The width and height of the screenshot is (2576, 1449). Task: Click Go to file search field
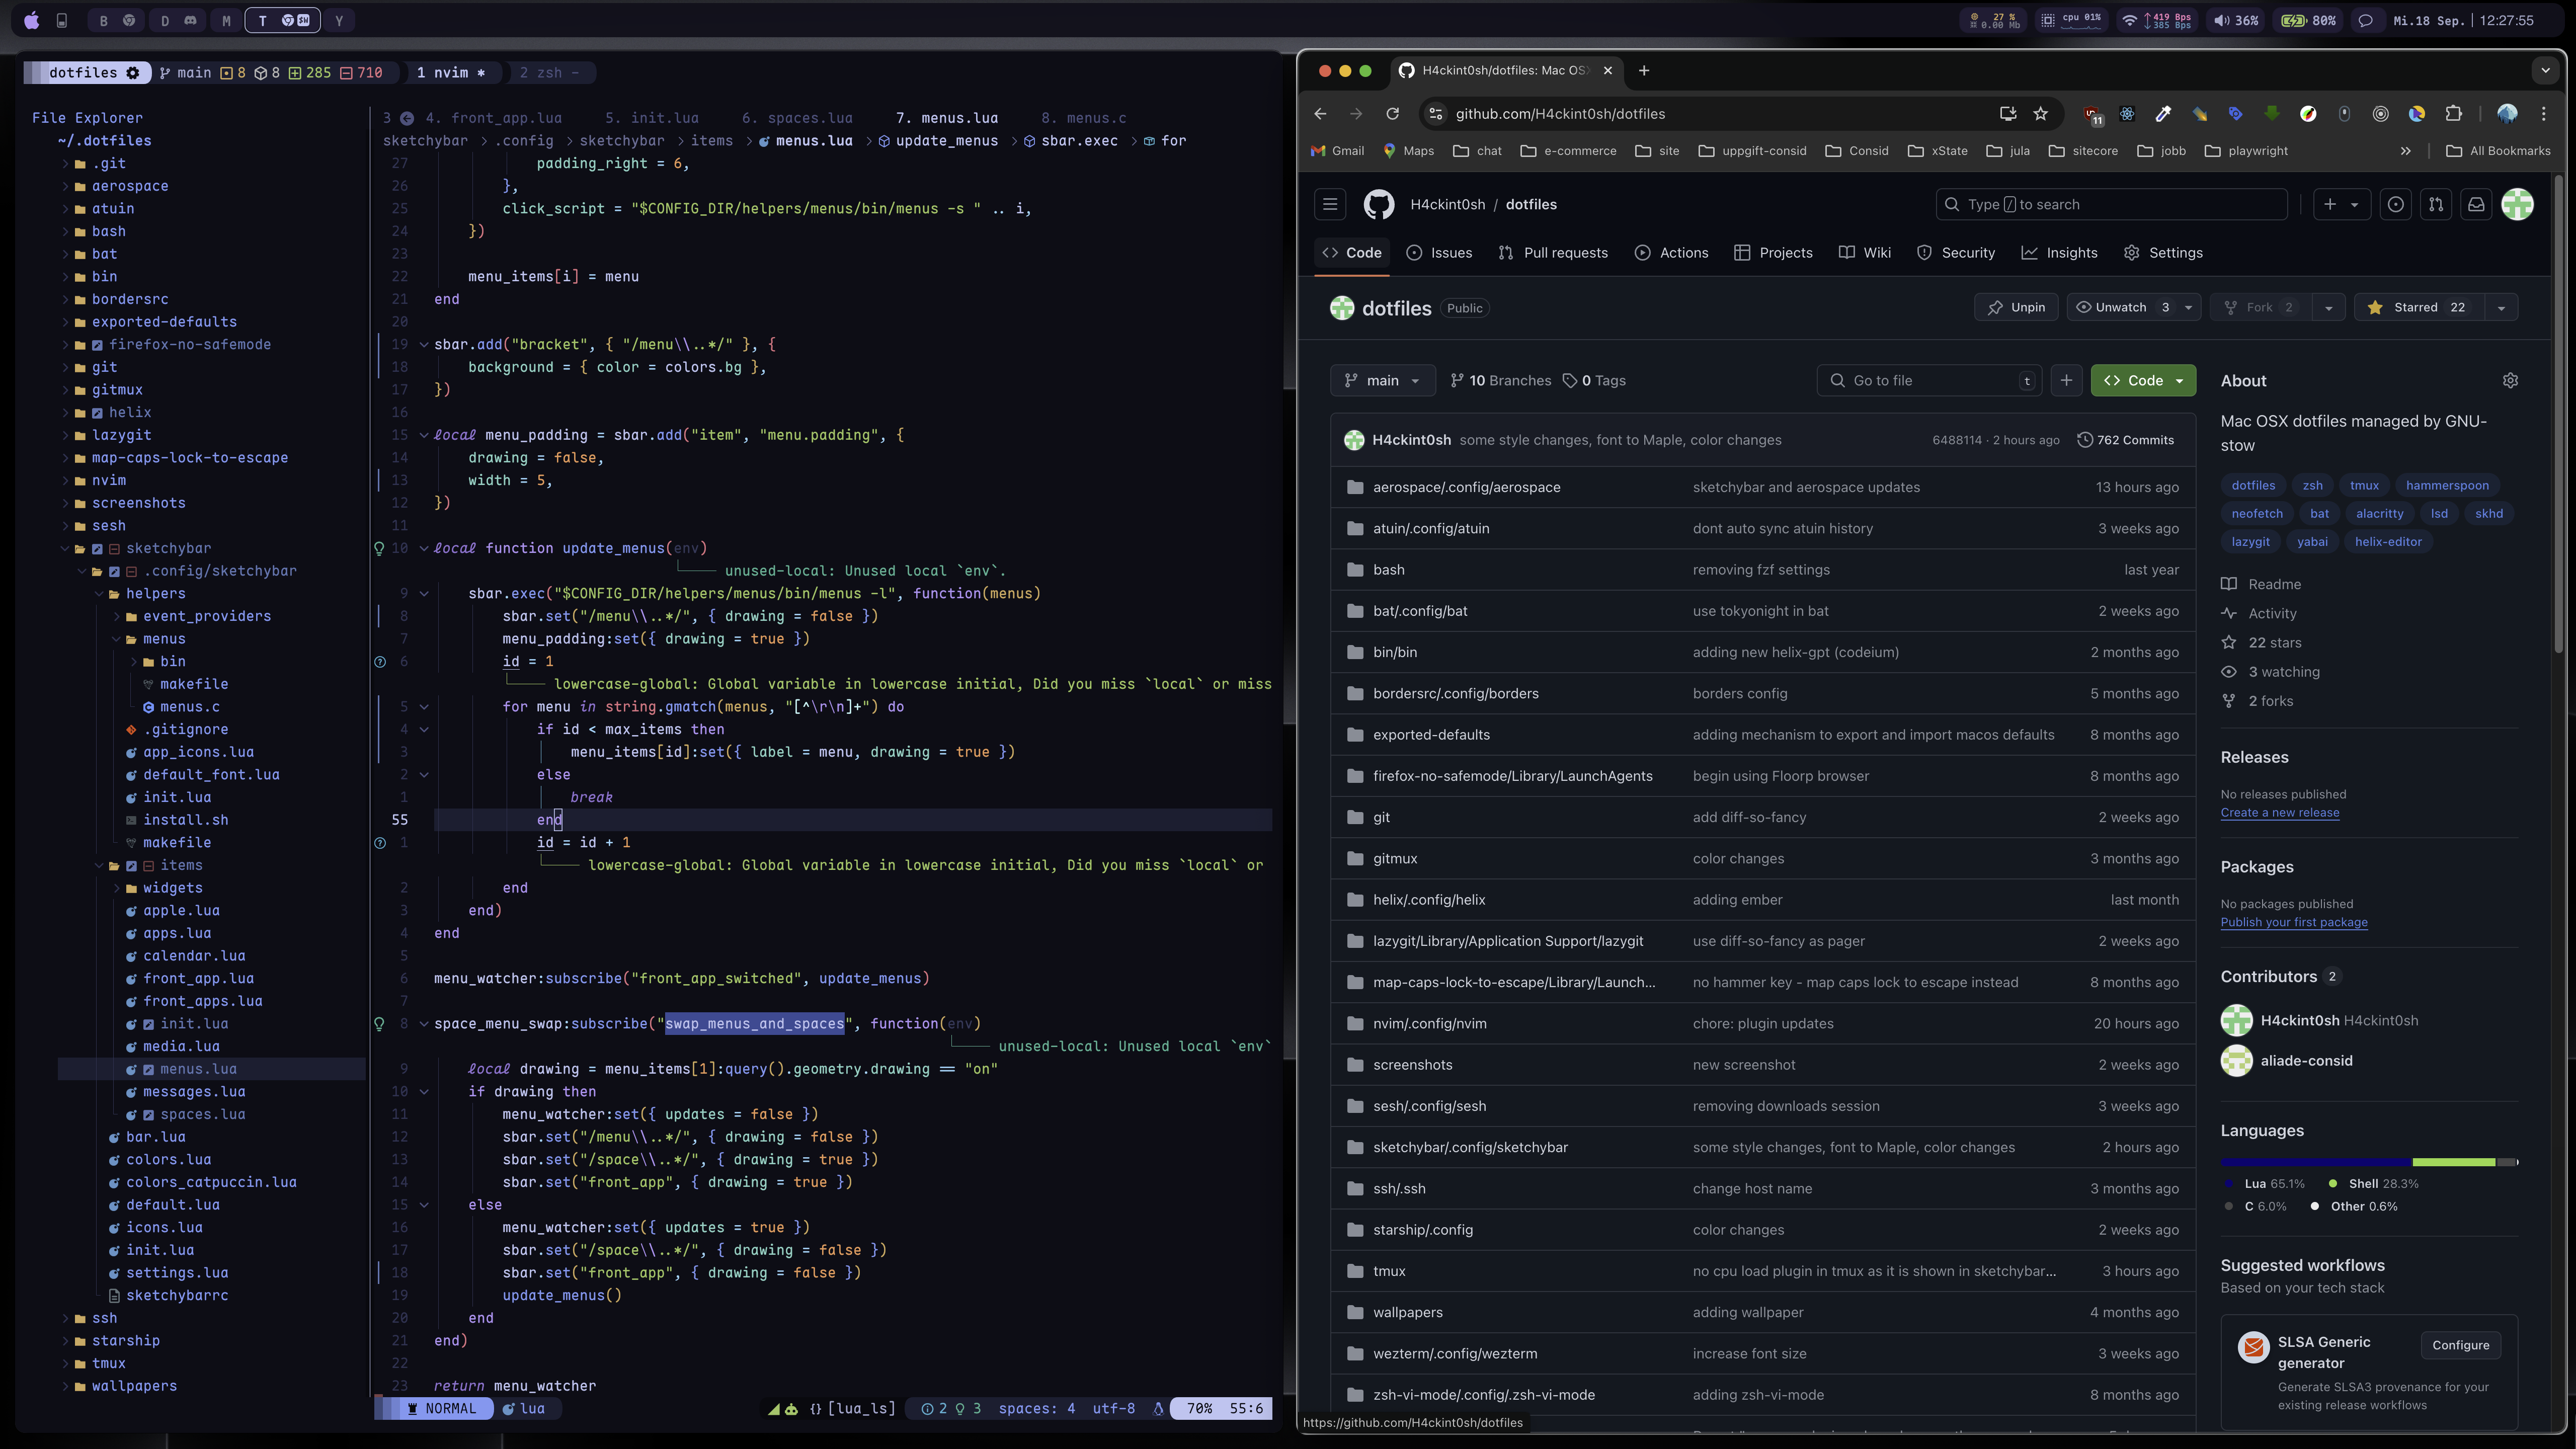point(1929,380)
